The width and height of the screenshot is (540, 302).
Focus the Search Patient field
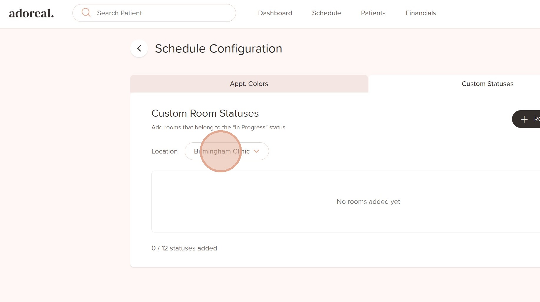(159, 13)
